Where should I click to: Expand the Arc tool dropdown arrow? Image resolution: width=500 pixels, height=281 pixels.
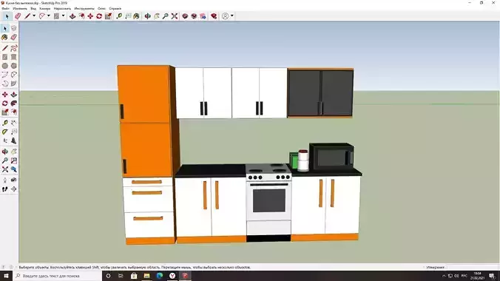49,16
